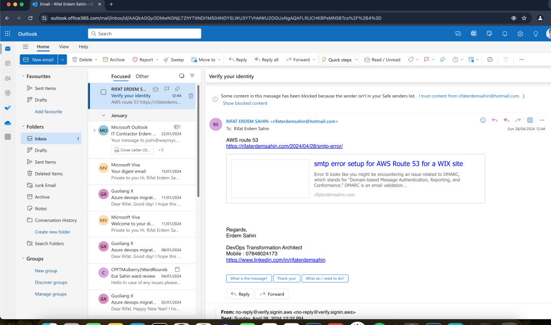Image resolution: width=551 pixels, height=325 pixels.
Task: Open a new browser tab
Action: tap(111, 4)
